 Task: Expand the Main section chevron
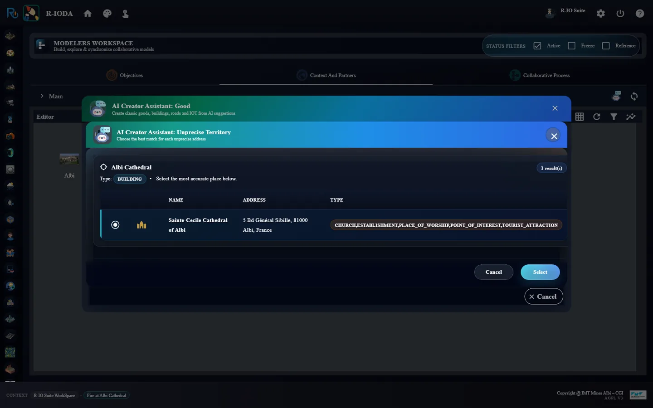click(x=42, y=96)
